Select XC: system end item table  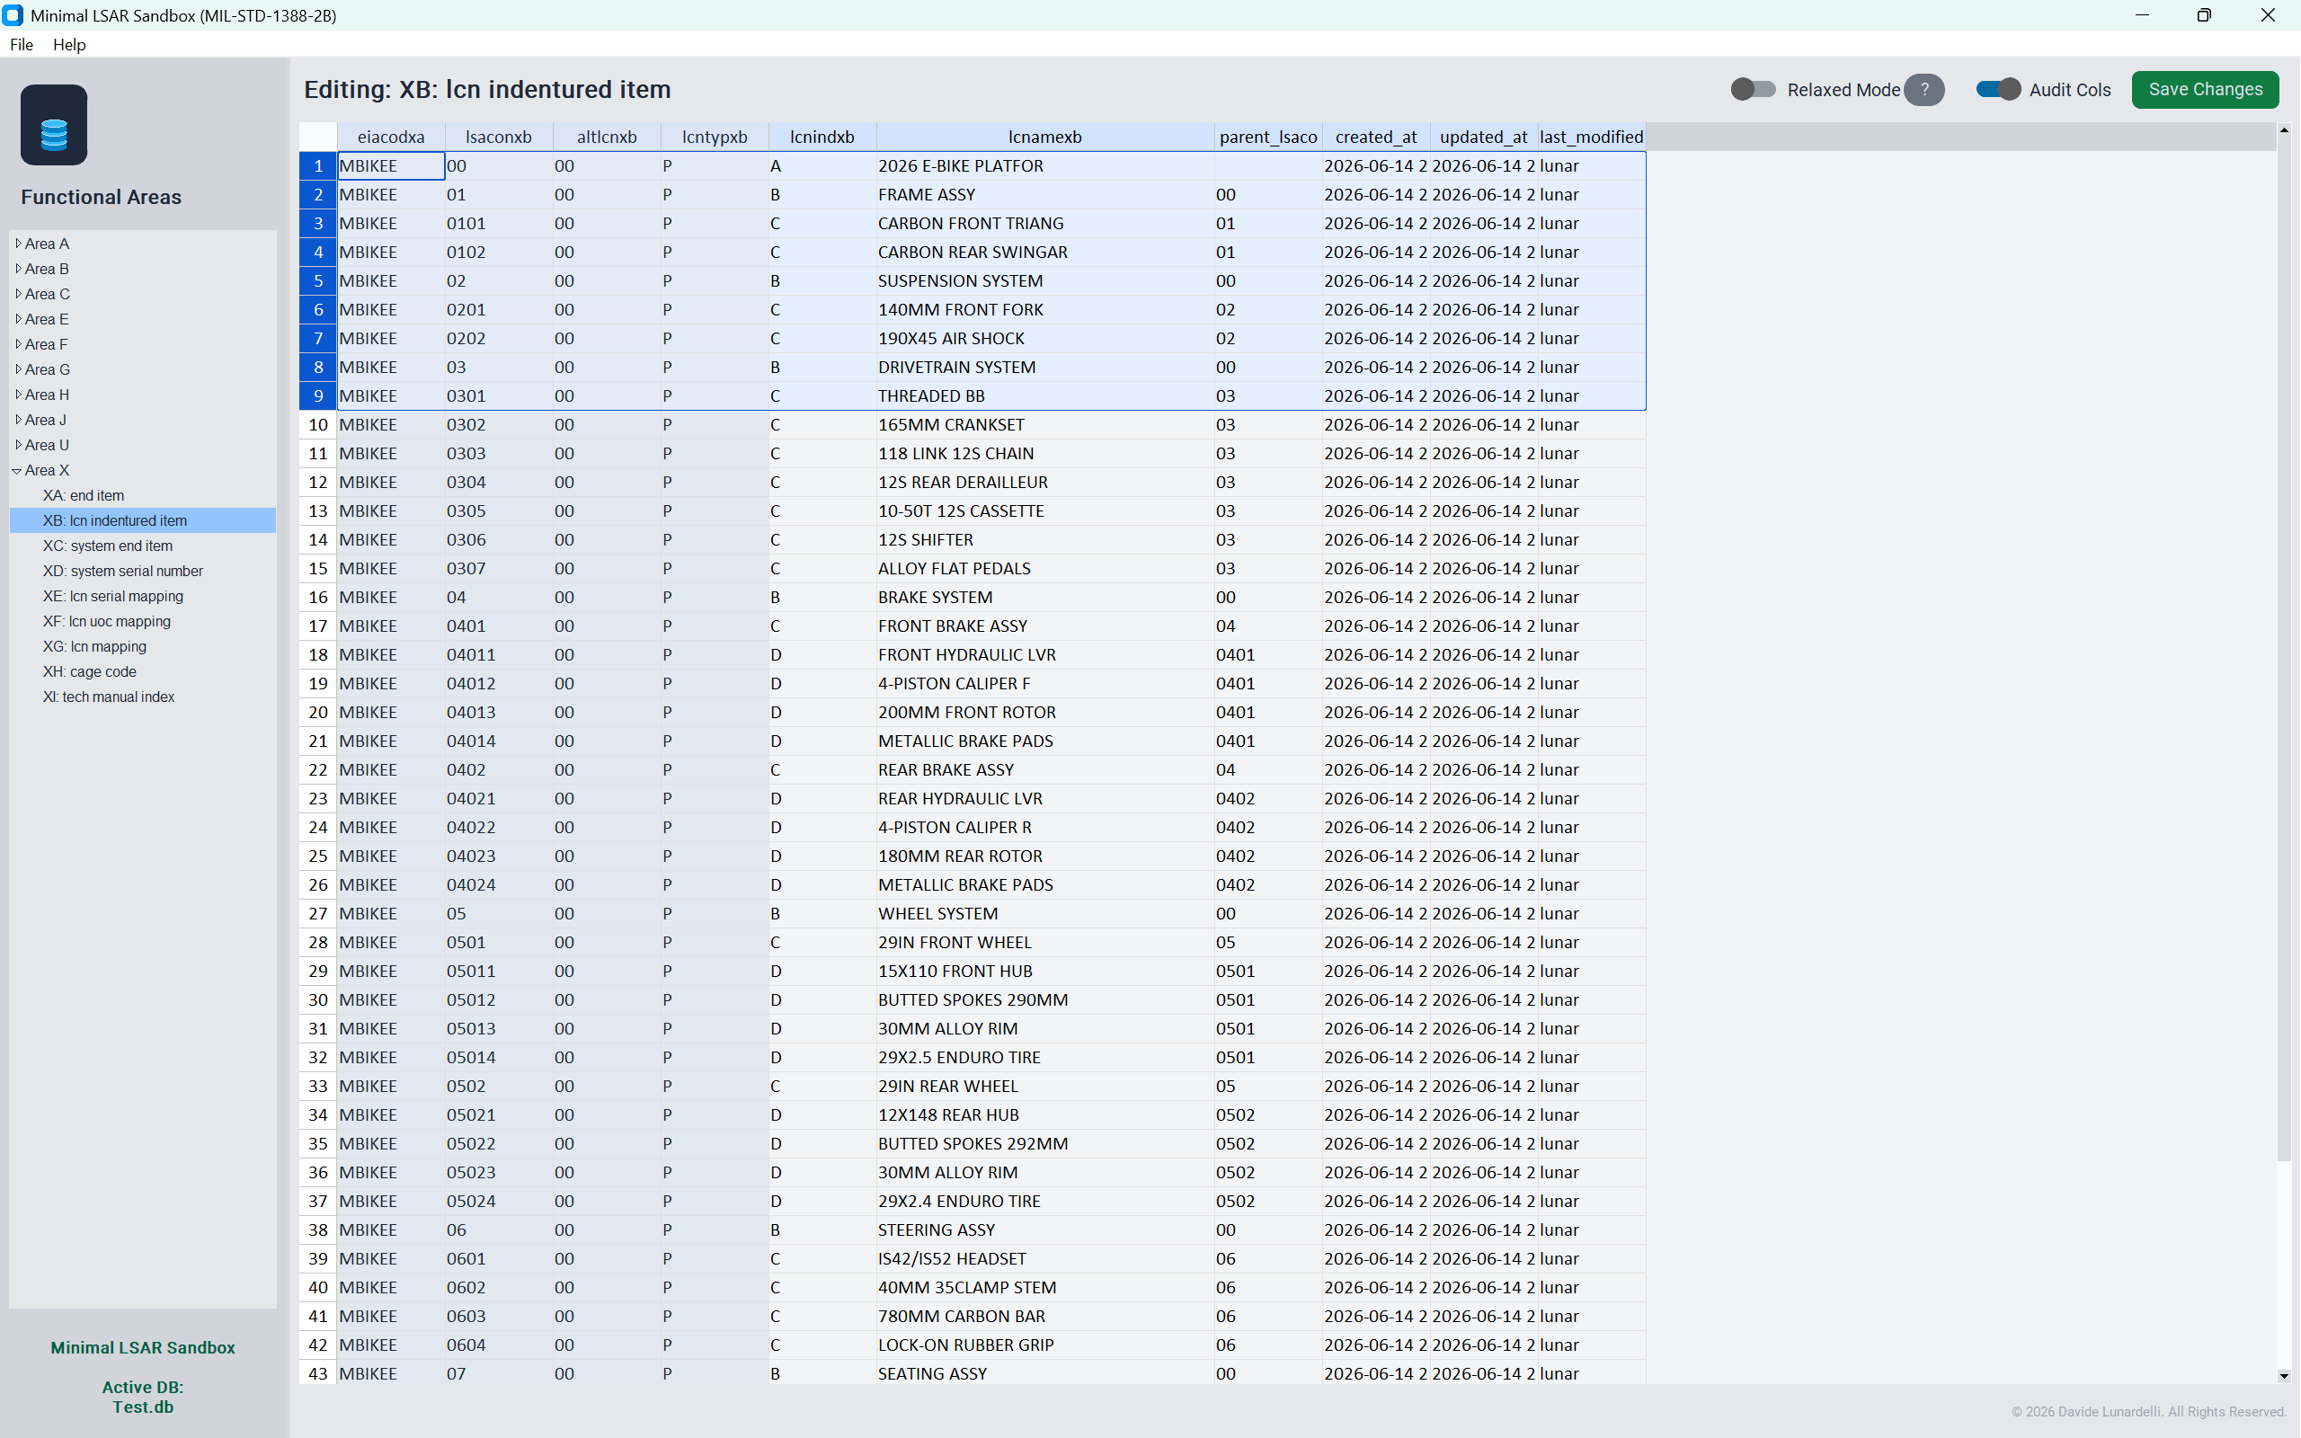(x=108, y=546)
